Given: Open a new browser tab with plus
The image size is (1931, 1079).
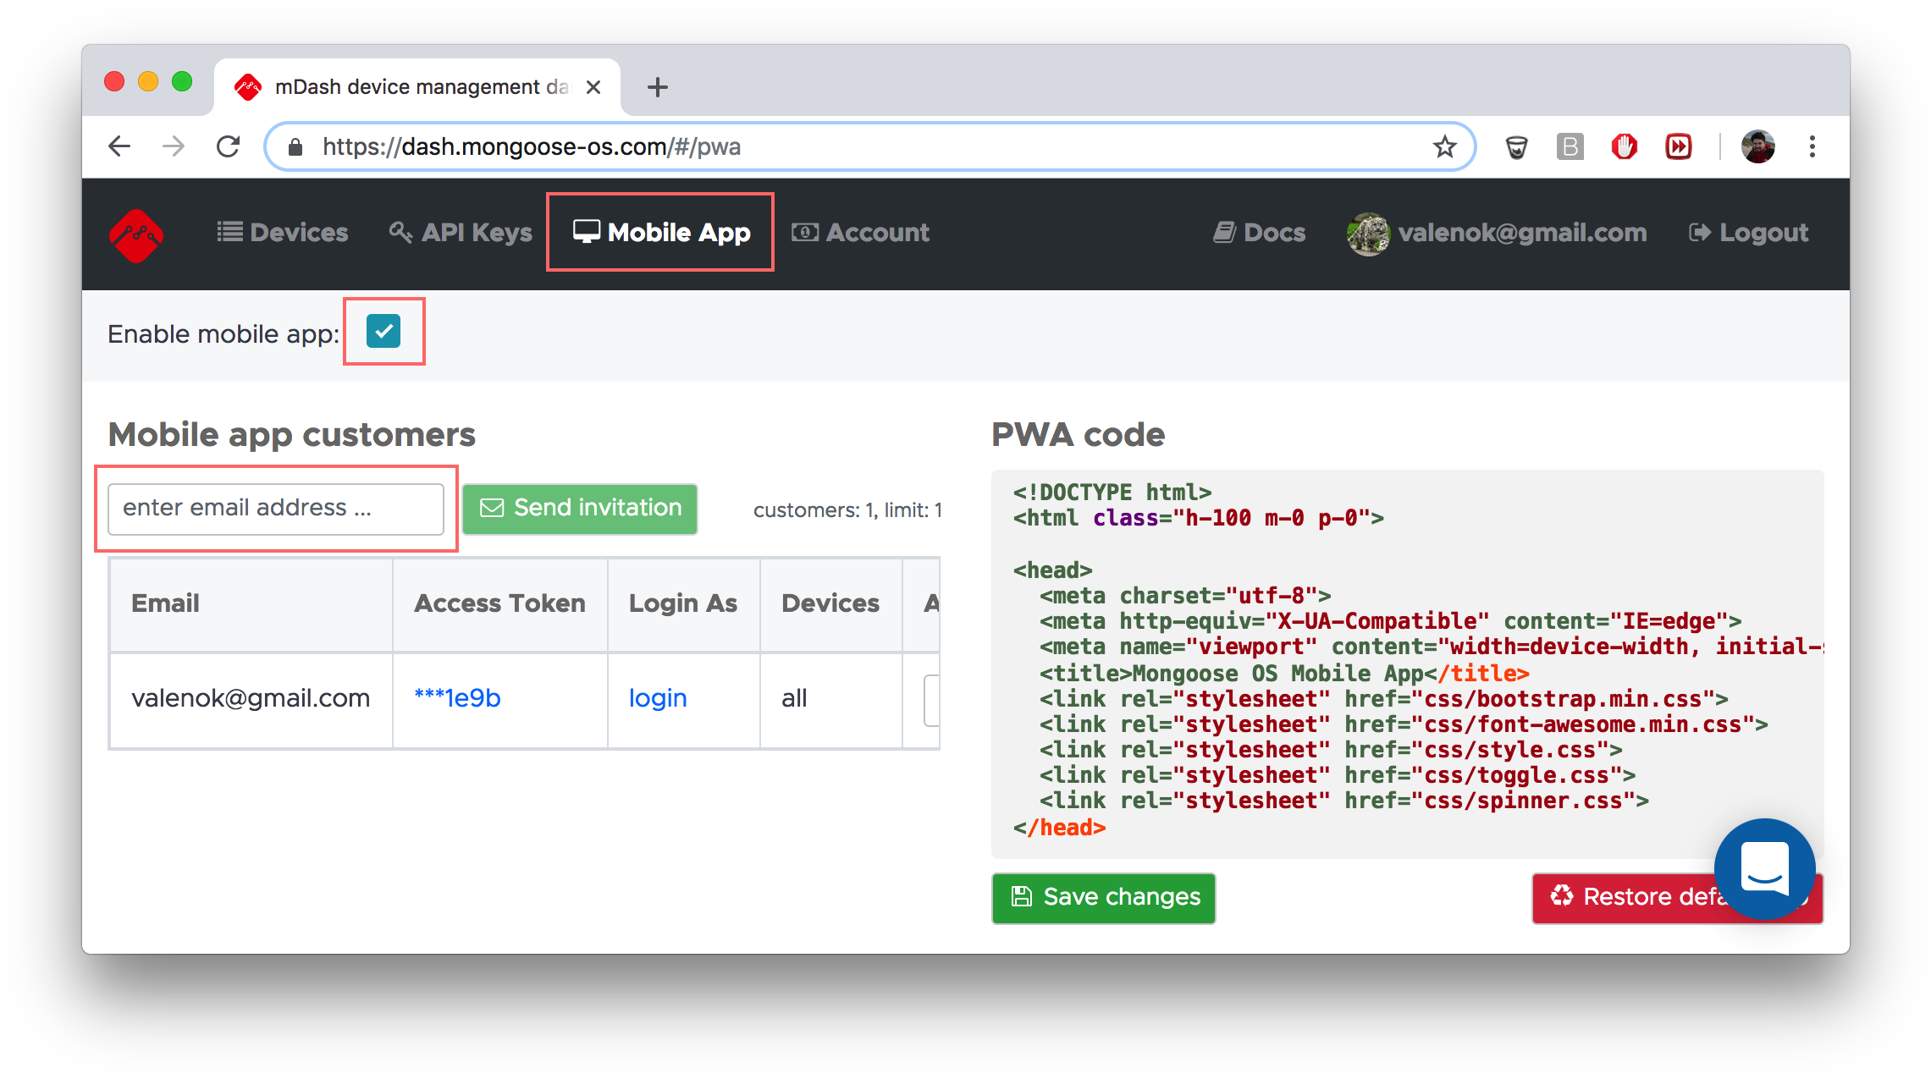Looking at the screenshot, I should 657,87.
